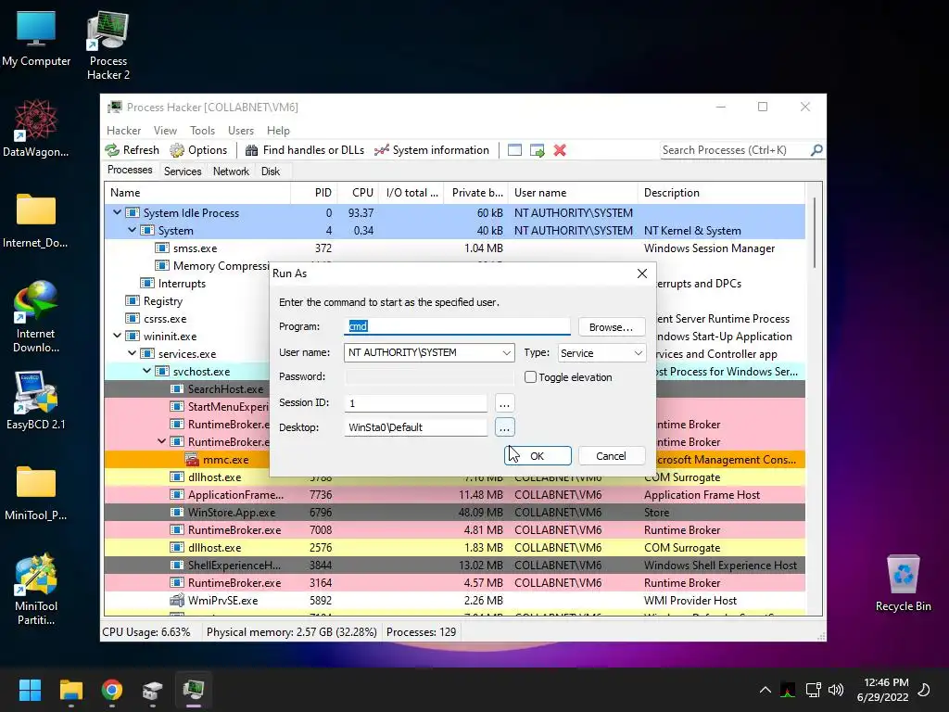Collapse RuntimeBroker.exe node above mmc.exe
Screen dimensions: 949x712
click(161, 441)
